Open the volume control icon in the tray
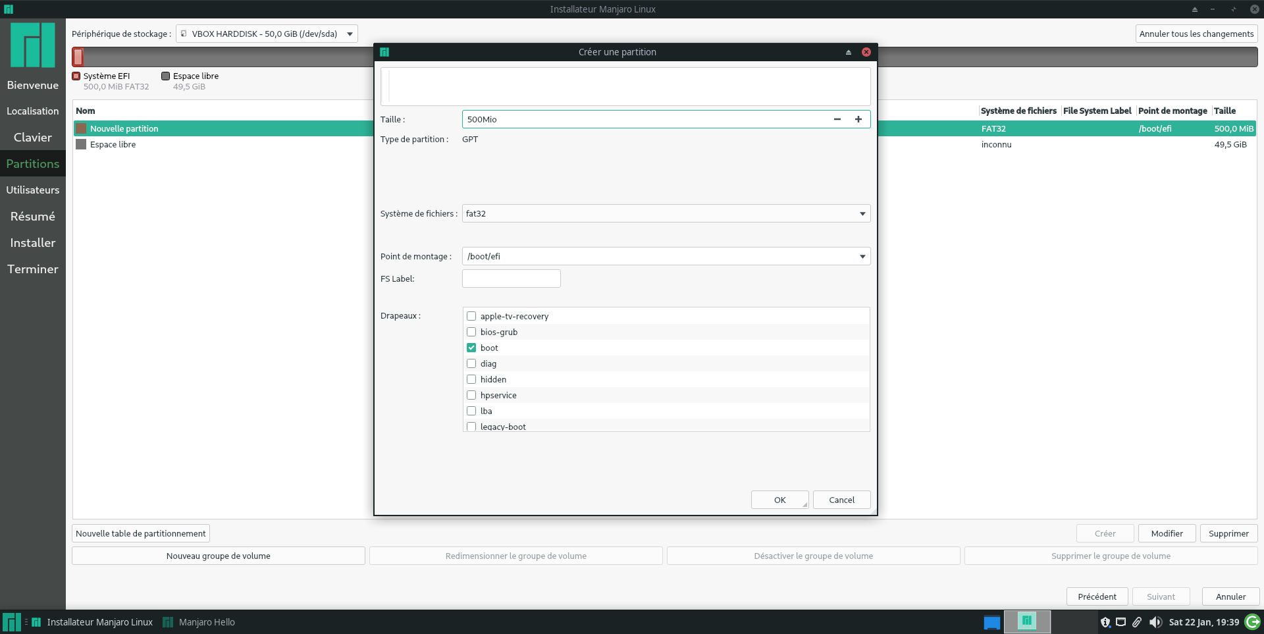Screen dimensions: 1264x634 (1157, 622)
